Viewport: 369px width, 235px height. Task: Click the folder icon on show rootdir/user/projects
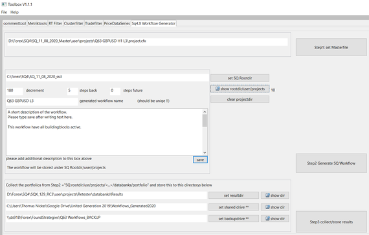218,88
